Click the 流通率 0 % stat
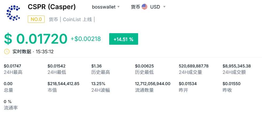 pos(11,105)
